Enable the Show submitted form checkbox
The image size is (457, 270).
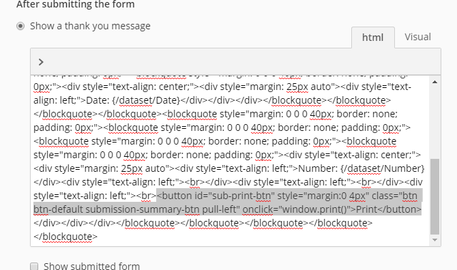[x=34, y=266]
